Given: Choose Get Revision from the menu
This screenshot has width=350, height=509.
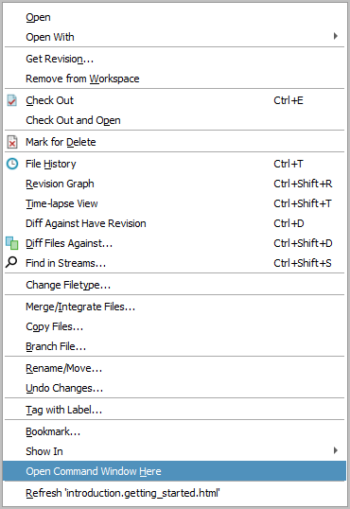Looking at the screenshot, I should [x=174, y=59].
